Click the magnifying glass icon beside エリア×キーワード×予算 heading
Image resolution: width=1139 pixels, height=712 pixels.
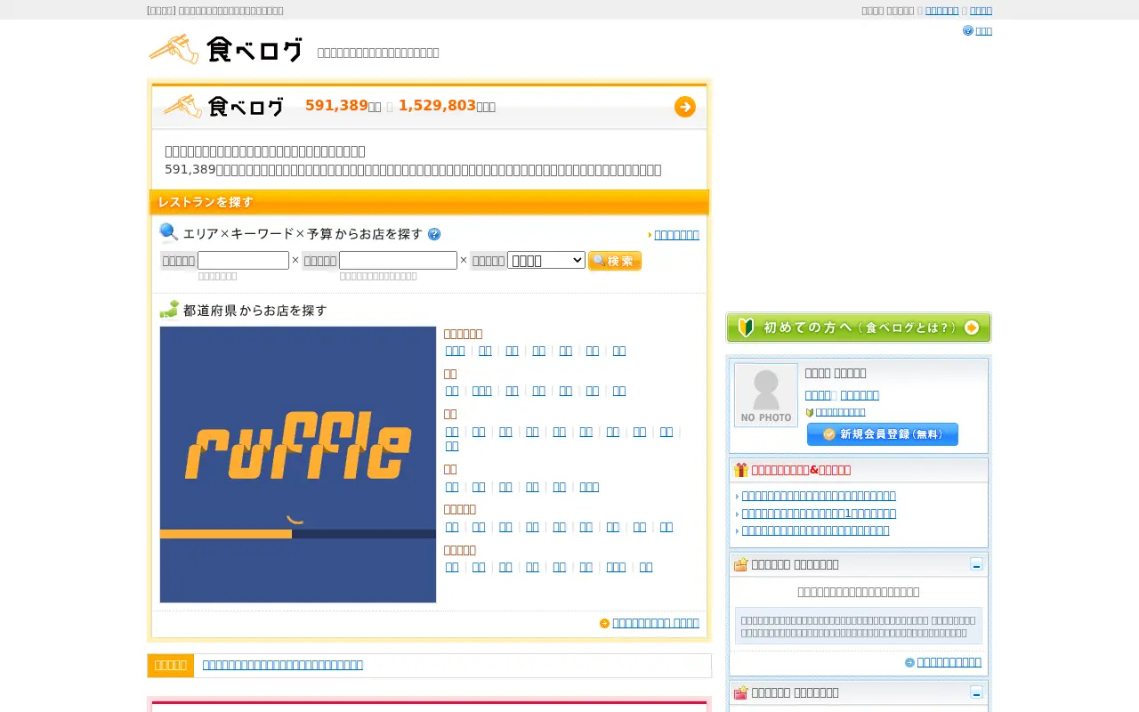[x=169, y=233]
